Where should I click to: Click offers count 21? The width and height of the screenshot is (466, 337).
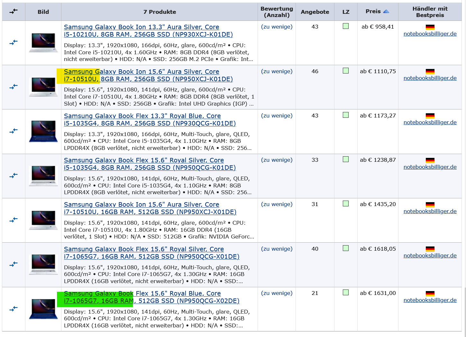pyautogui.click(x=315, y=293)
